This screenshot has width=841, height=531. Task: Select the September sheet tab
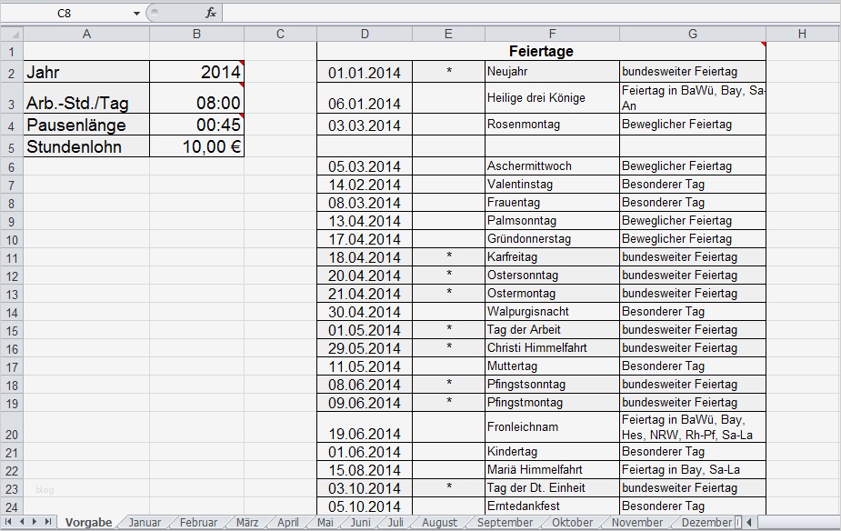coord(505,522)
